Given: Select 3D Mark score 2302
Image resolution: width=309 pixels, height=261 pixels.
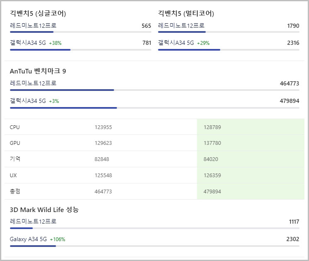Looking at the screenshot, I should tap(293, 239).
